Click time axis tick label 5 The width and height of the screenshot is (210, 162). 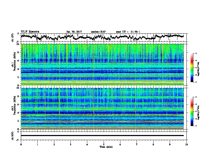click(x=104, y=144)
